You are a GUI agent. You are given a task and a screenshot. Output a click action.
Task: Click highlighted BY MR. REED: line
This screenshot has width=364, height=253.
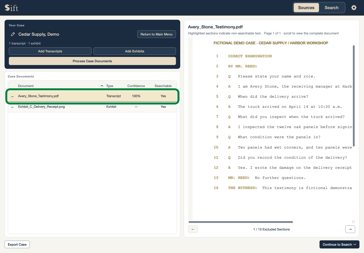(242, 66)
